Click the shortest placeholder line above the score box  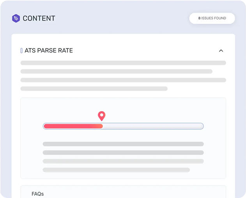tap(94, 89)
